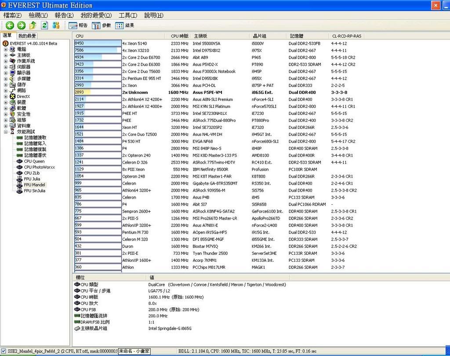
Task: Click the 電腦 computer icon in tree
Action: click(12, 49)
